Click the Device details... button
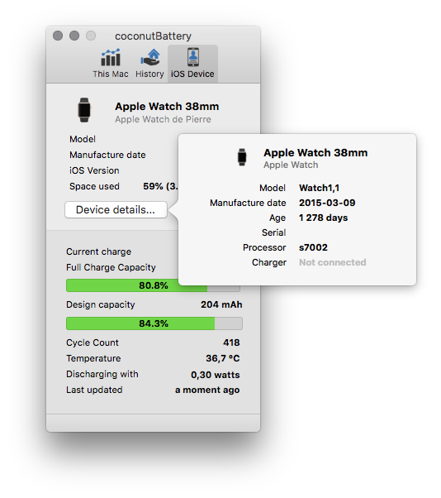 pos(116,209)
